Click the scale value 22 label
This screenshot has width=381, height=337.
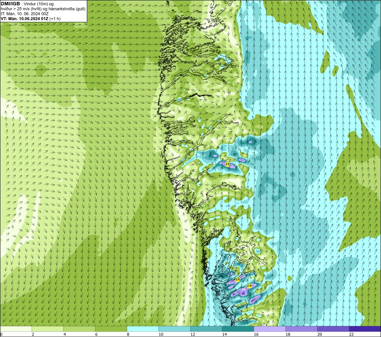(351, 335)
